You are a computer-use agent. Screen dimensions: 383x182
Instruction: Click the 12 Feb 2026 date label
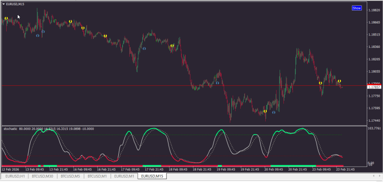(11, 169)
